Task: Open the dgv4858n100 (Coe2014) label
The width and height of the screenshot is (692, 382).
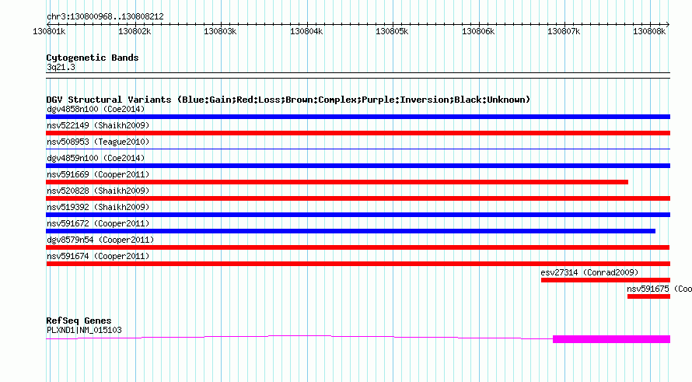Action: [x=96, y=109]
